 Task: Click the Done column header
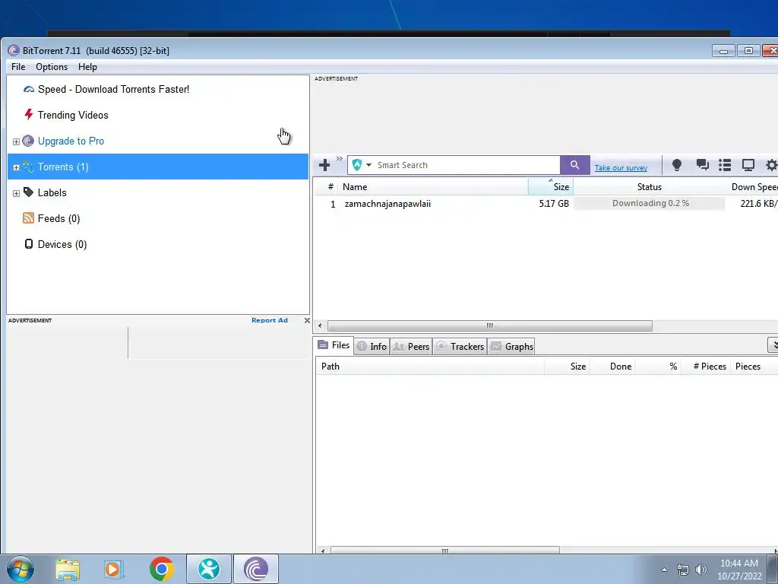click(613, 367)
